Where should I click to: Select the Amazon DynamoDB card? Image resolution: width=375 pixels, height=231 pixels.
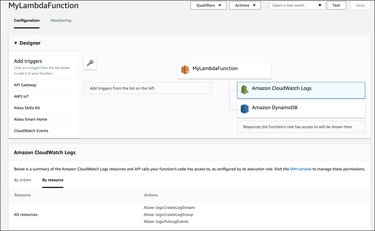tap(301, 109)
